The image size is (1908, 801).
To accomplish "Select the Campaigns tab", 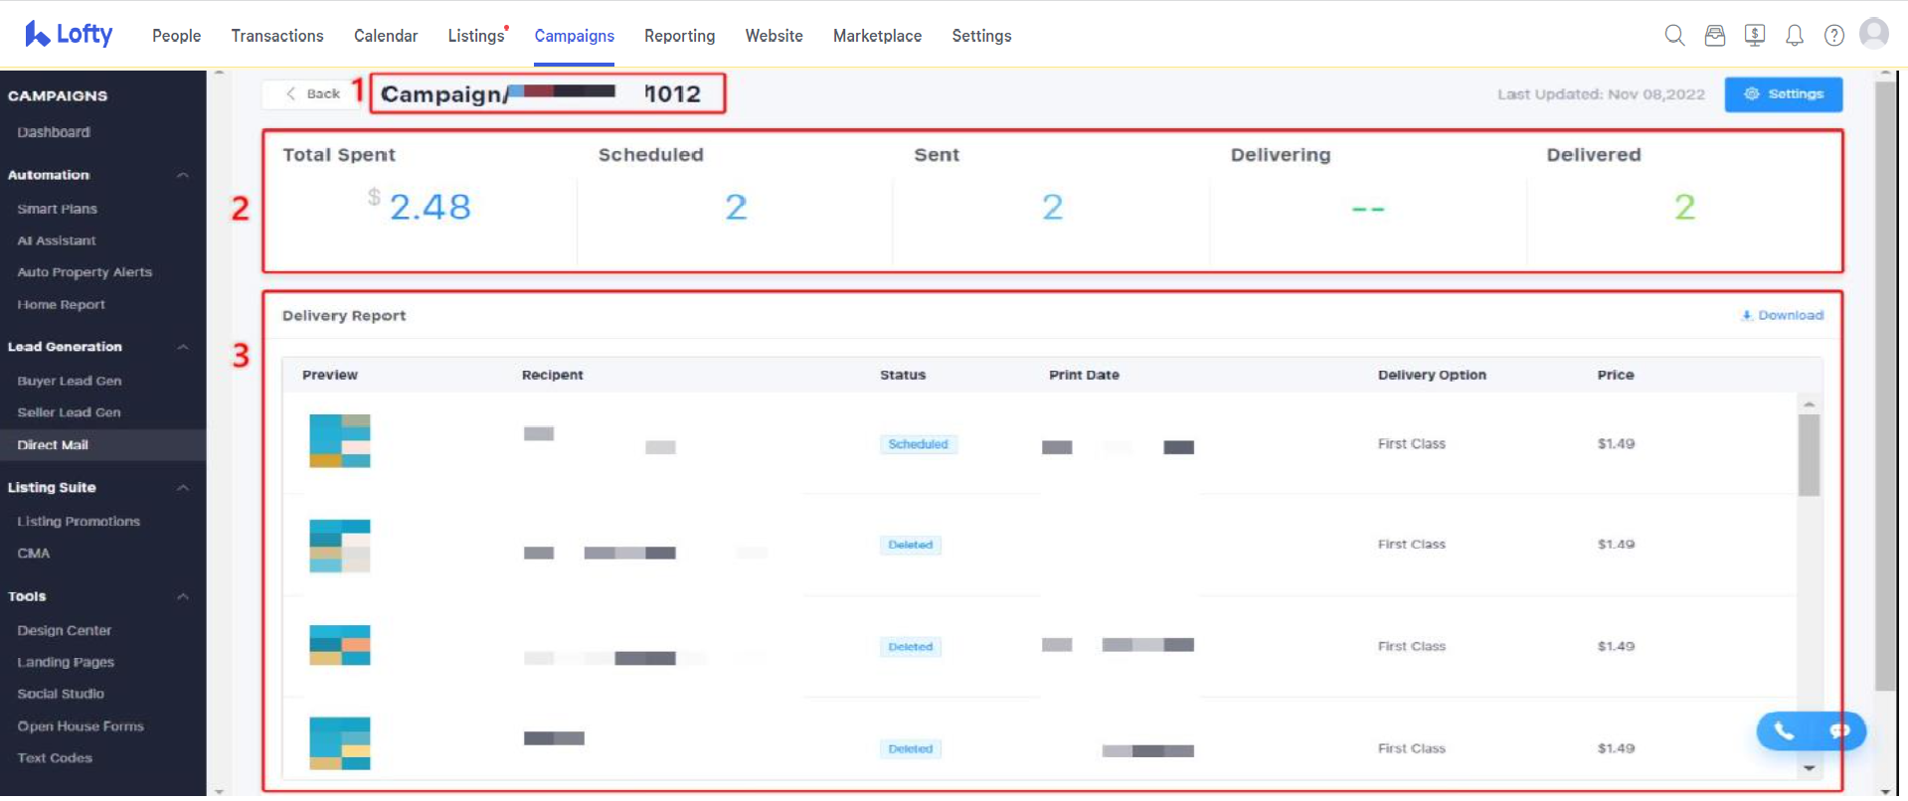I will pyautogui.click(x=574, y=36).
